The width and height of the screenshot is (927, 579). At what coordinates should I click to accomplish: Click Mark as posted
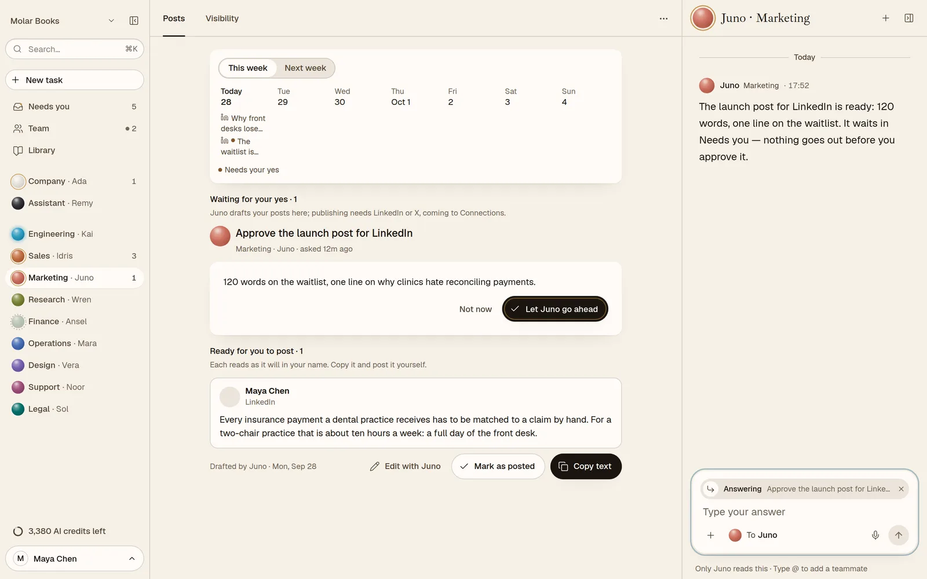498,466
